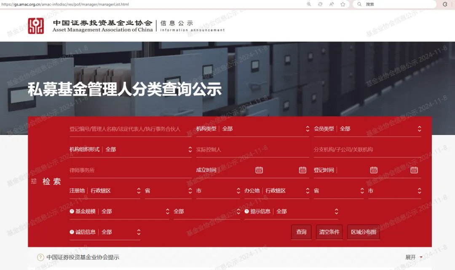Screen dimensions: 455x270
Task: Click the question mark icon beside 中国证券投资基金业协会提示
Action: 40,257
